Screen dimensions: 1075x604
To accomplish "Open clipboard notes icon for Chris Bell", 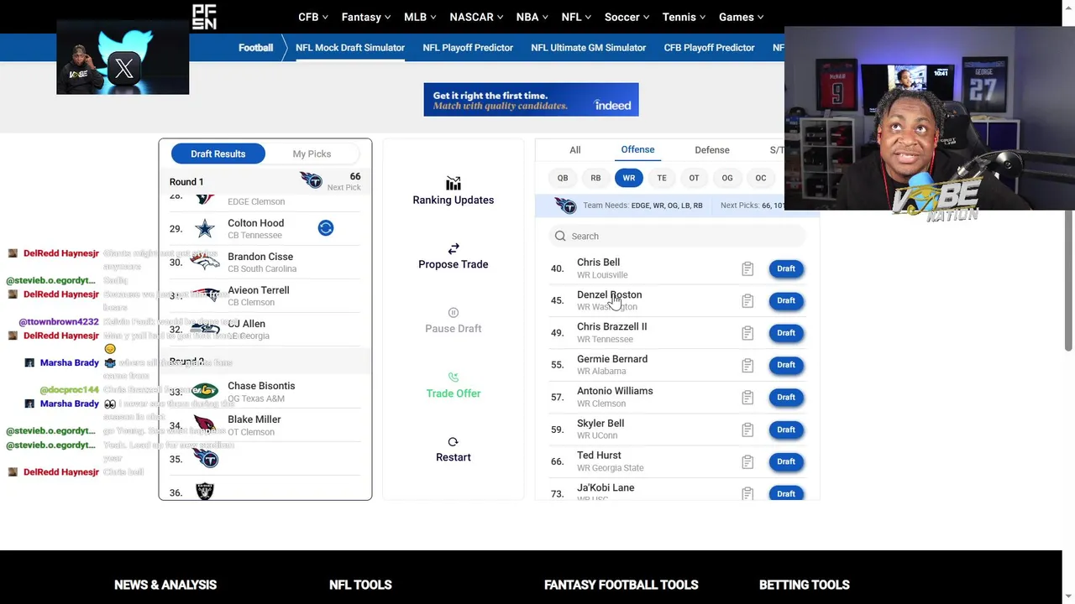I will pos(747,268).
